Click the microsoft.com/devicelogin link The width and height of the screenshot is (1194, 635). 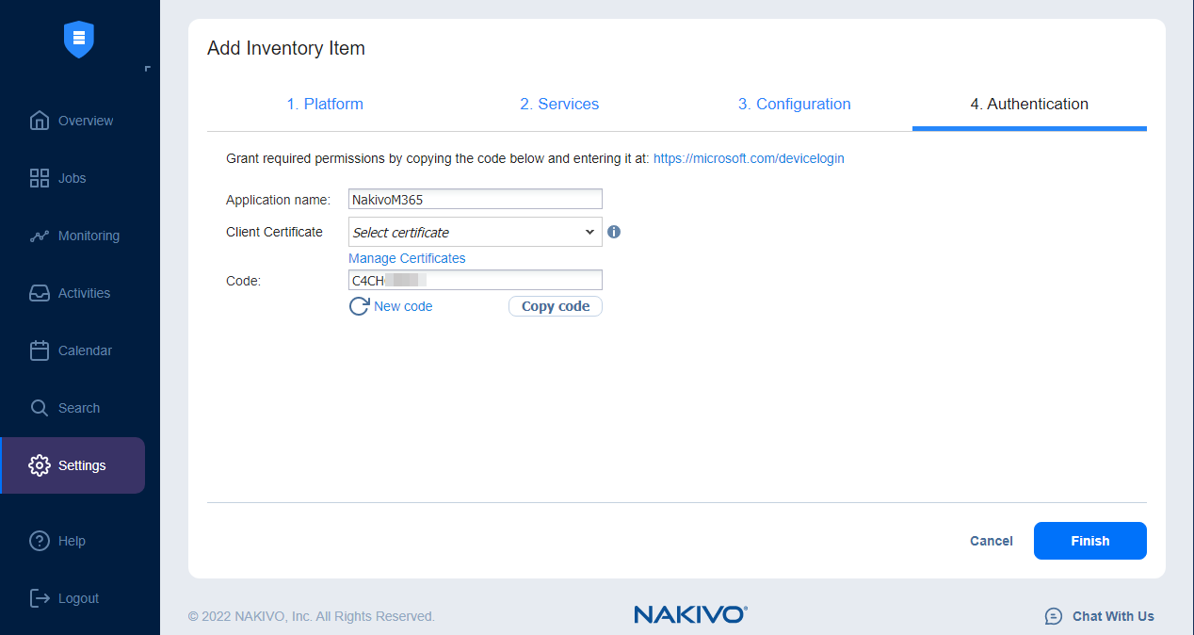click(x=749, y=158)
